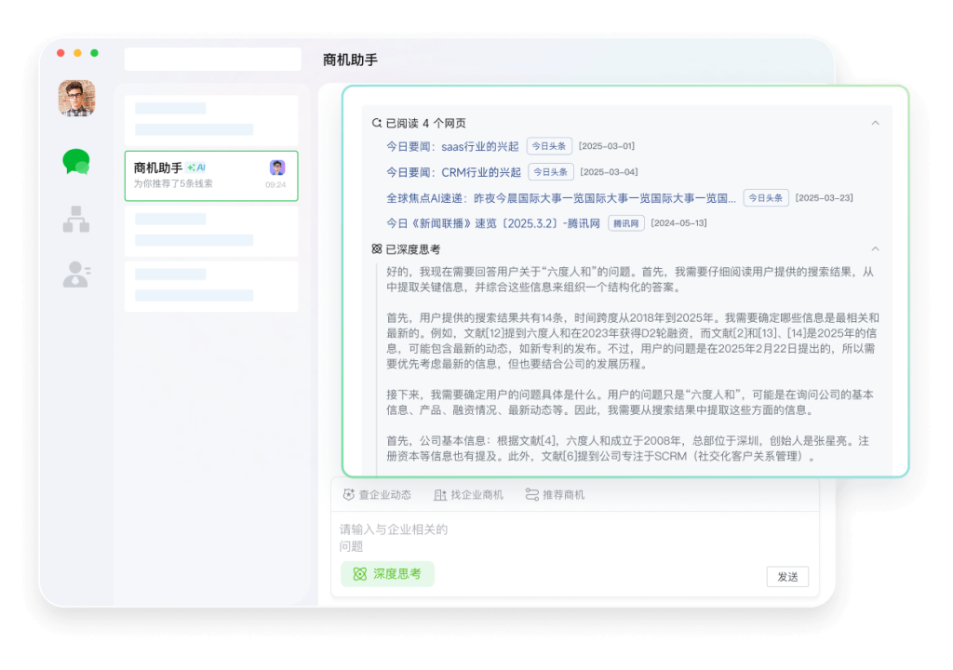This screenshot has height=670, width=953.
Task: Open link 今日要闻: CRM行业的兴起
Action: [453, 172]
